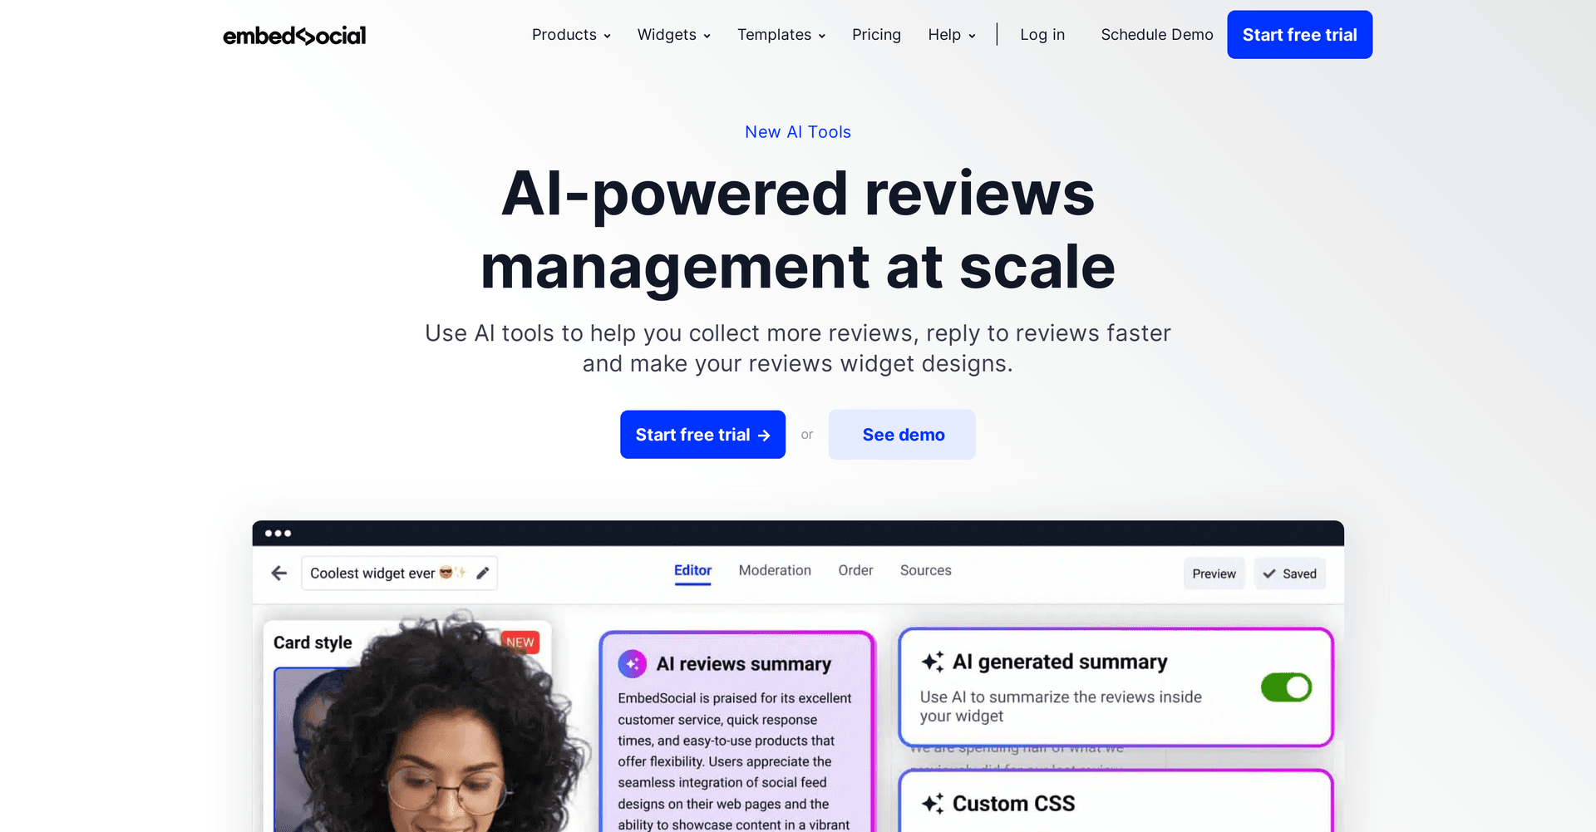
Task: Click the See demo button
Action: pos(902,435)
